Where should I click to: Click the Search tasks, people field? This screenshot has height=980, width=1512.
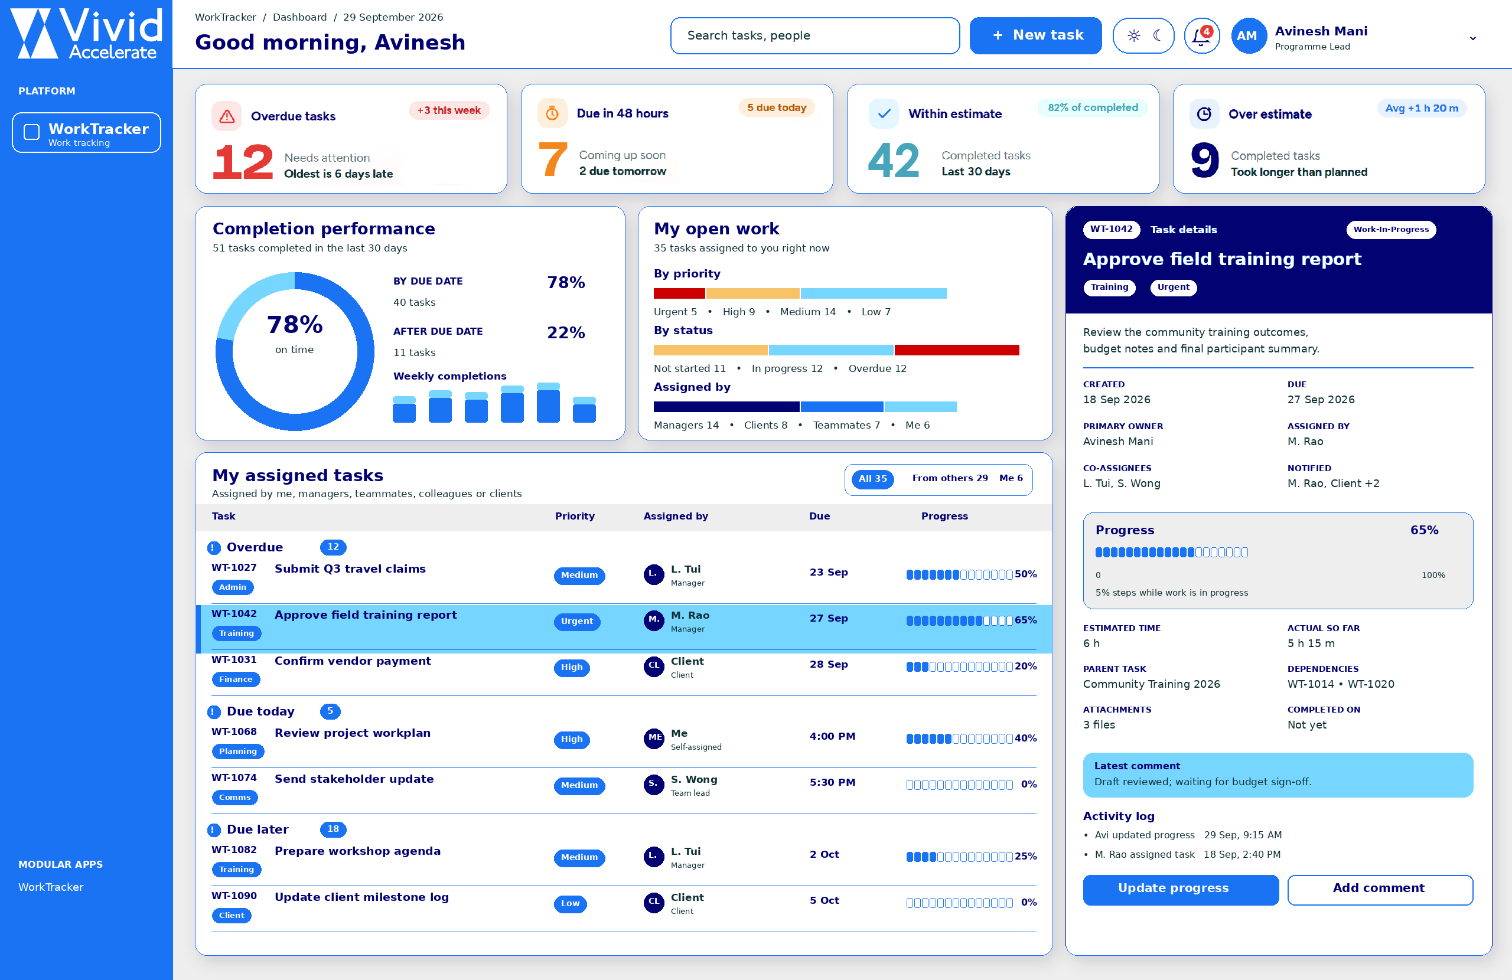pyautogui.click(x=814, y=35)
